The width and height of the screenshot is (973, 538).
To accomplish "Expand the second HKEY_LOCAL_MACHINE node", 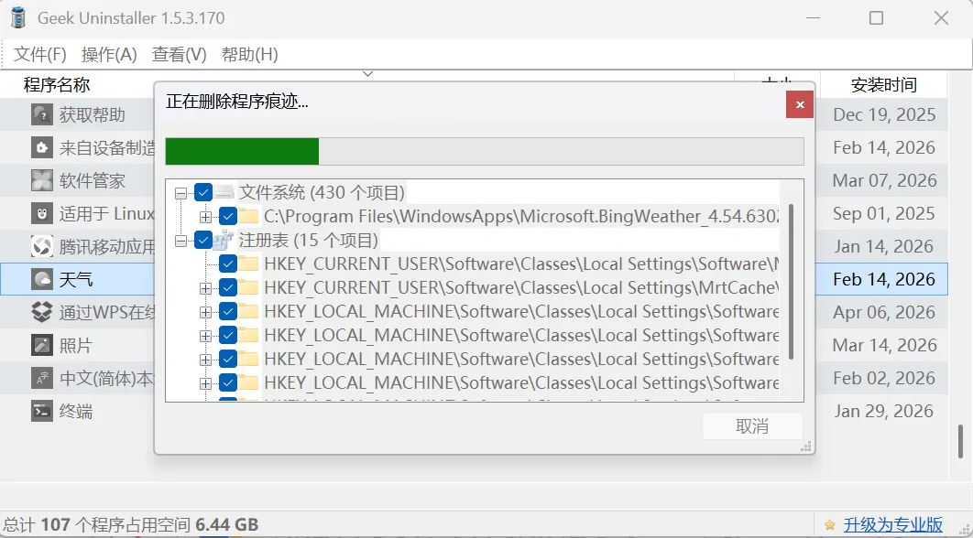I will pos(205,336).
